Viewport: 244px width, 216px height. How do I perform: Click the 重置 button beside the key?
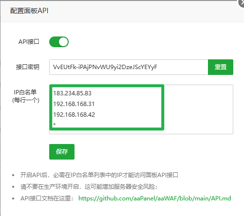(221, 67)
